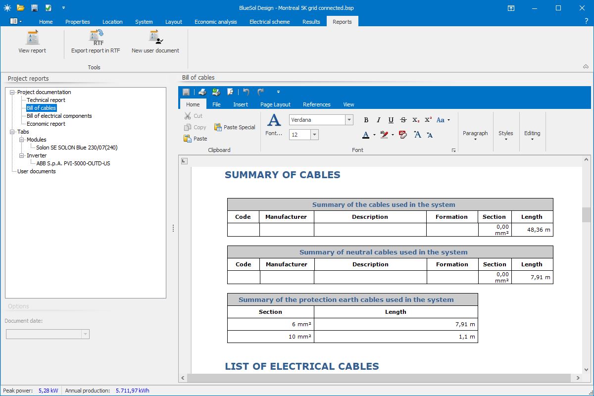Click the Undo arrow in editor toolbar
594x396 pixels.
point(246,92)
